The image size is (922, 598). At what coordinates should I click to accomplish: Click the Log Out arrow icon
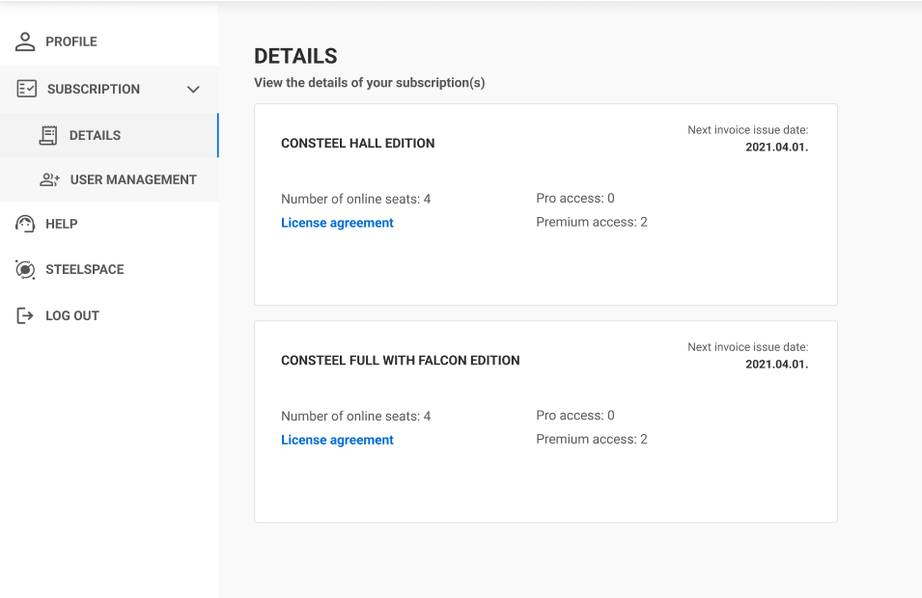point(25,315)
